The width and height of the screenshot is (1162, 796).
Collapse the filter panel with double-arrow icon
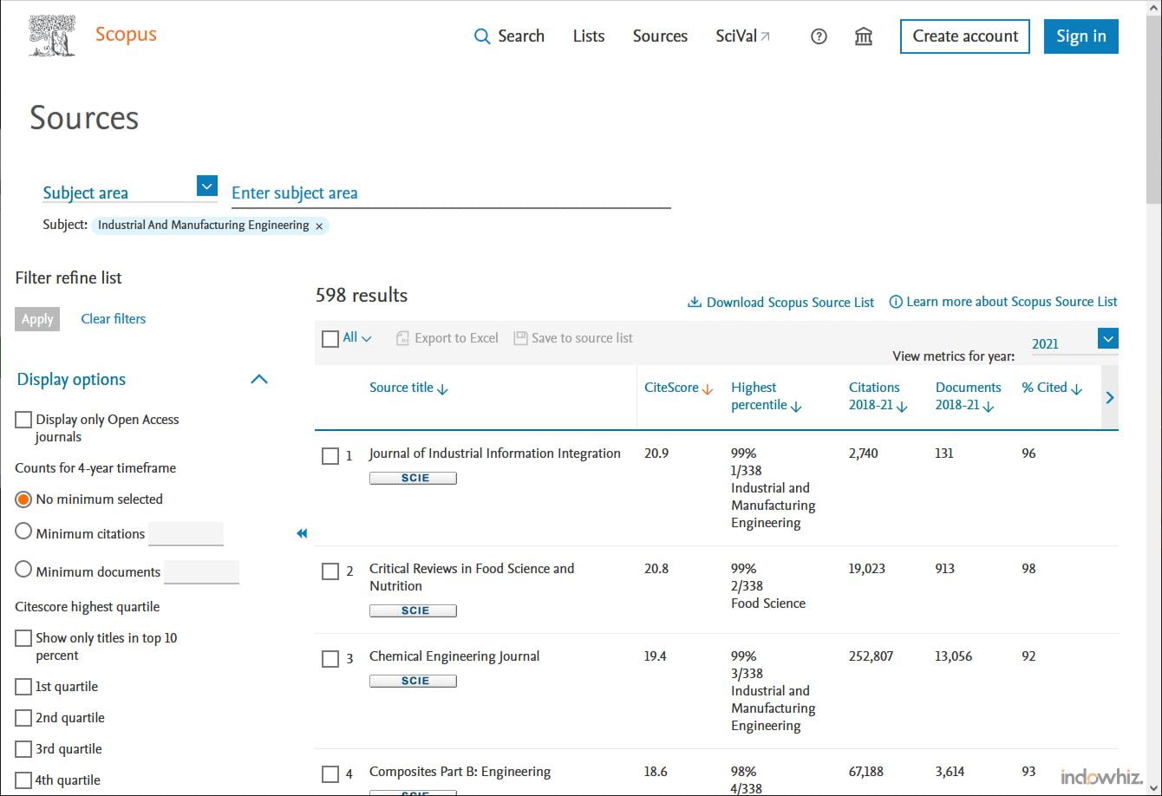[x=302, y=533]
